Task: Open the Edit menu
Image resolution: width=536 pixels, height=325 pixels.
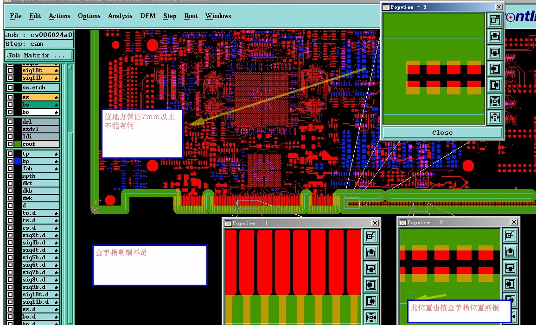Action: (35, 16)
